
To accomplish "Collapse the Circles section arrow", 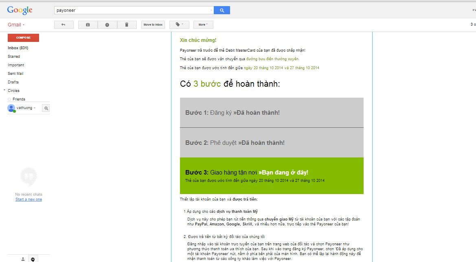I will pos(4,90).
